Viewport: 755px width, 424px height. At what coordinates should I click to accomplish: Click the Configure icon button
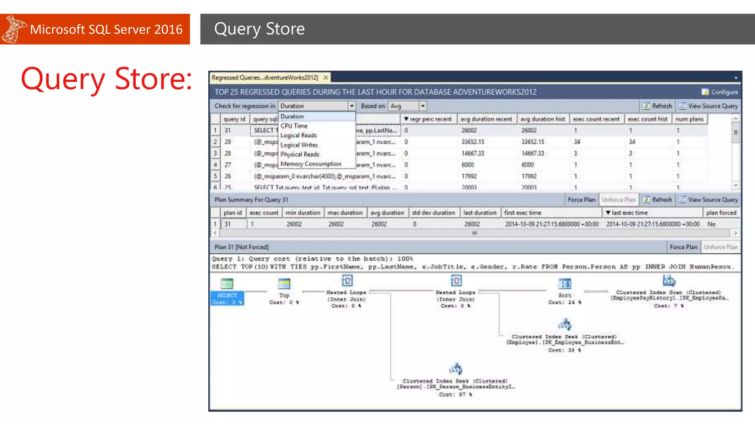[x=720, y=92]
